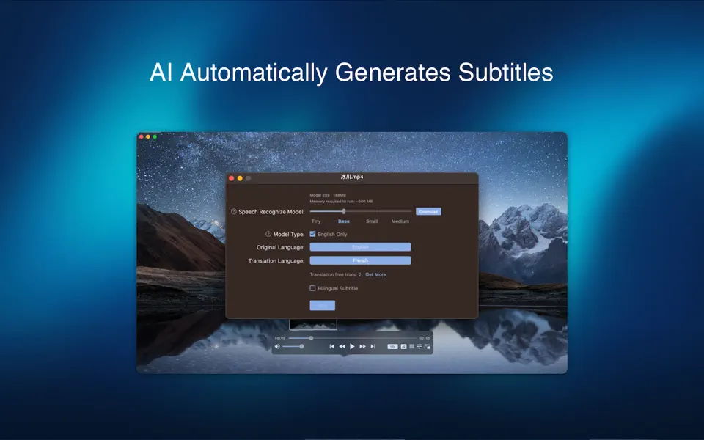The width and height of the screenshot is (704, 440).
Task: Click help icon beside Speech Recognize Model
Action: click(234, 210)
